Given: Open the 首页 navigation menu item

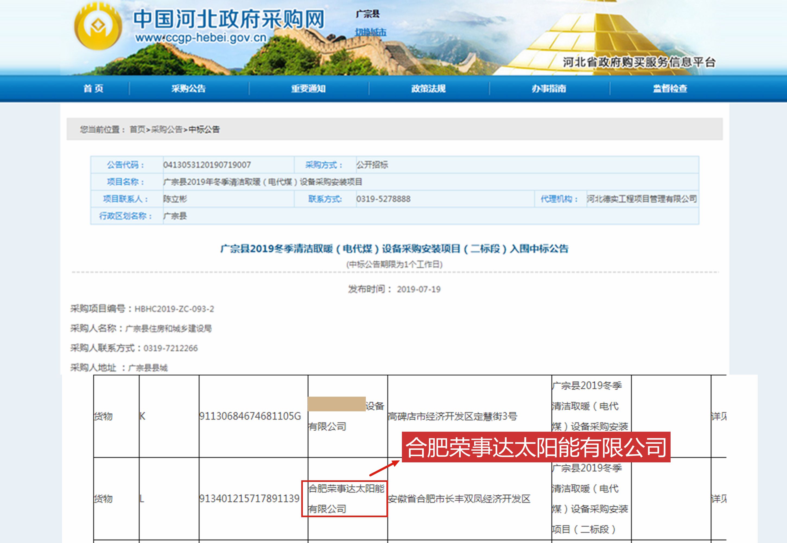Looking at the screenshot, I should [94, 89].
